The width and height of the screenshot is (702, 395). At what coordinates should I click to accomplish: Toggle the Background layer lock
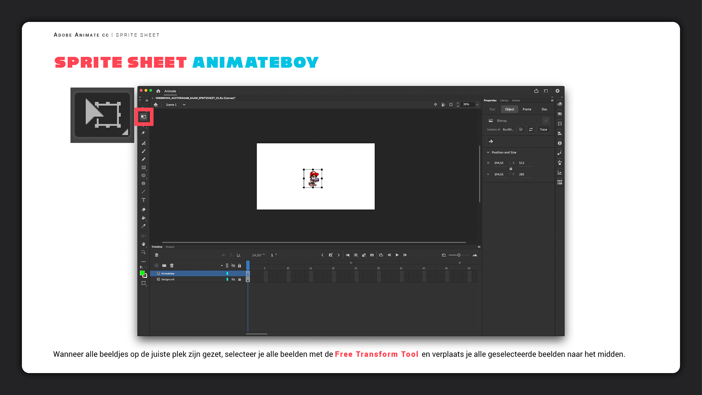tap(239, 279)
